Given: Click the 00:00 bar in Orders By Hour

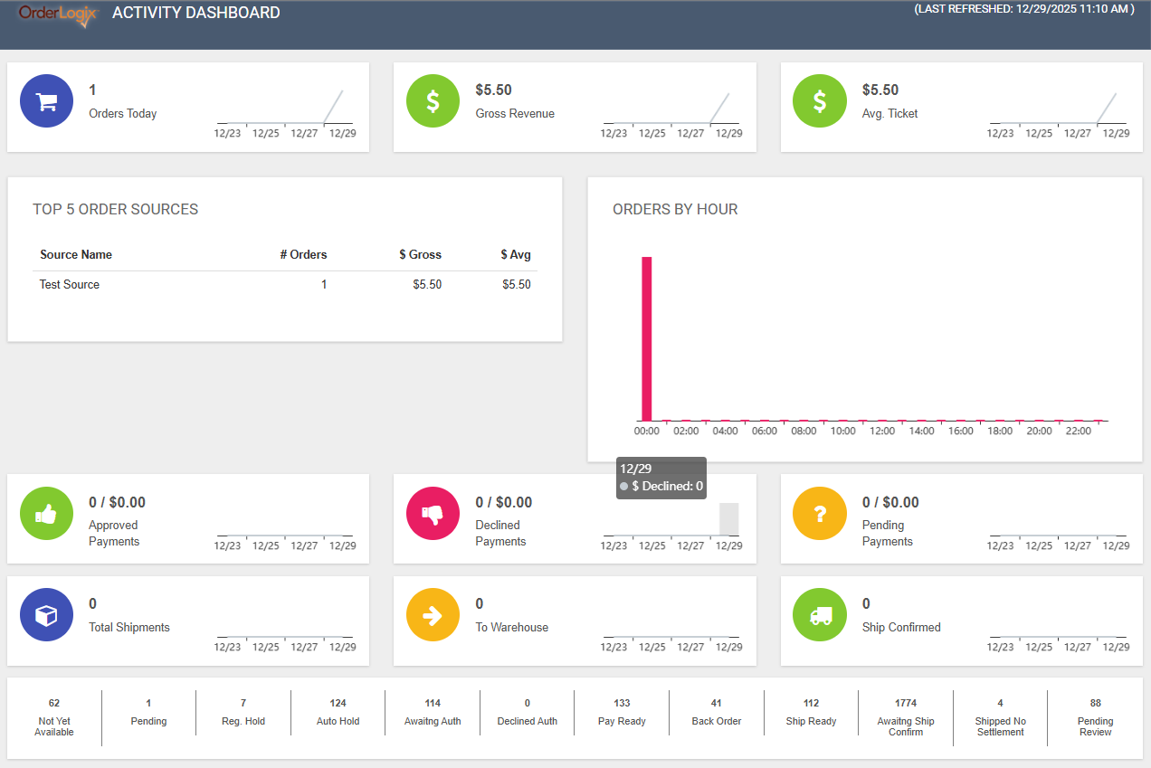Looking at the screenshot, I should tap(647, 338).
